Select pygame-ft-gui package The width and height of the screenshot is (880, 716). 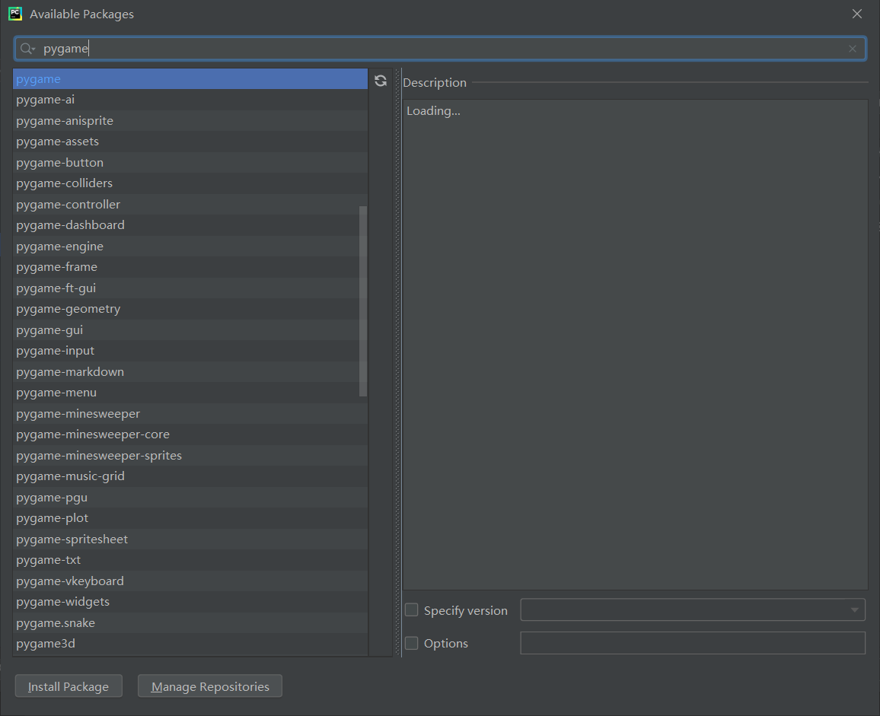(x=190, y=288)
